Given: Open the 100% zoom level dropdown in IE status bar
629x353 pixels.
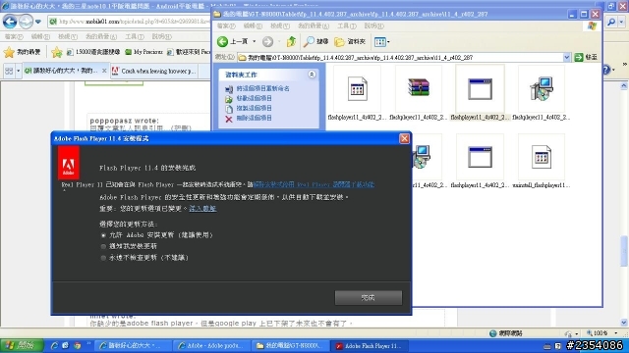Looking at the screenshot, I should [x=616, y=333].
